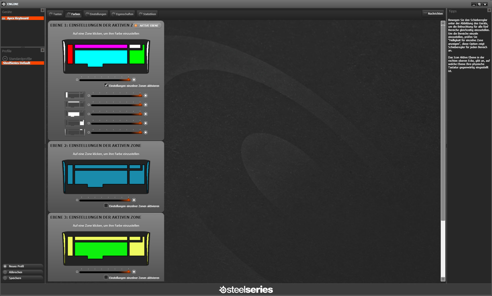Click the numpad zone thumbnail
This screenshot has height=296, width=492.
coord(75,123)
